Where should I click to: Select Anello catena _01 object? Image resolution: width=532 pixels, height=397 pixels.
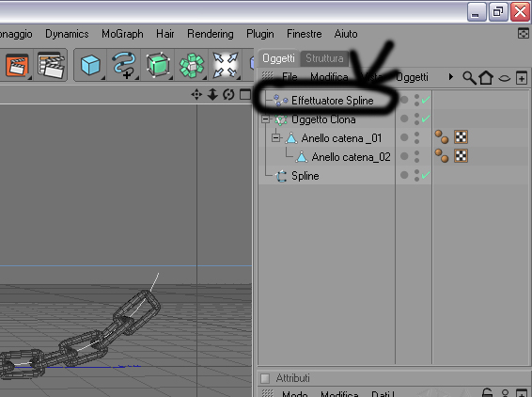[x=341, y=138]
